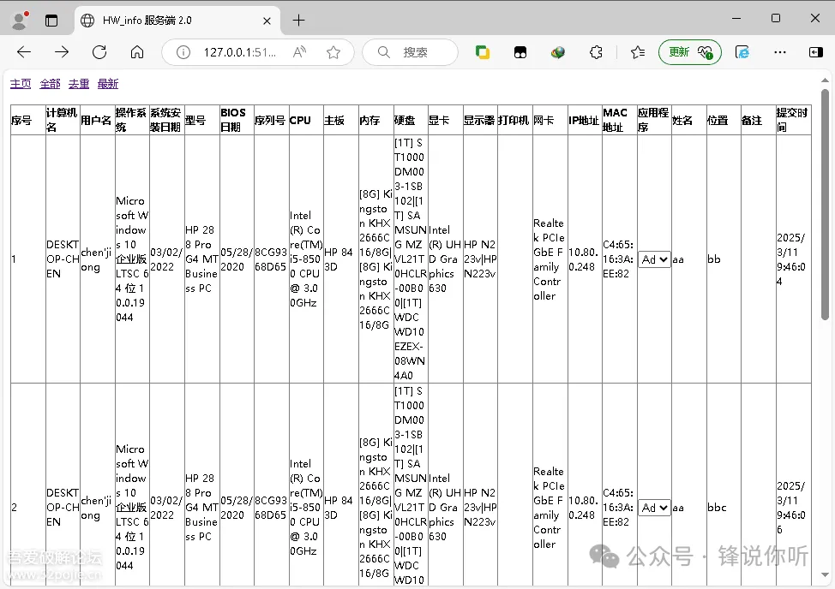835x589 pixels.
Task: Open the green square extension icon
Action: pyautogui.click(x=483, y=52)
